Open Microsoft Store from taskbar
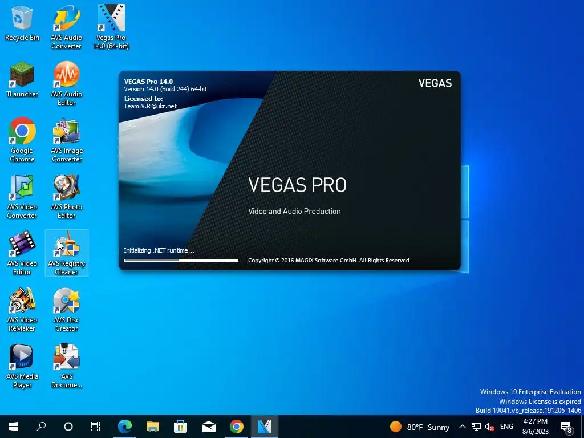Image resolution: width=584 pixels, height=438 pixels. click(181, 427)
